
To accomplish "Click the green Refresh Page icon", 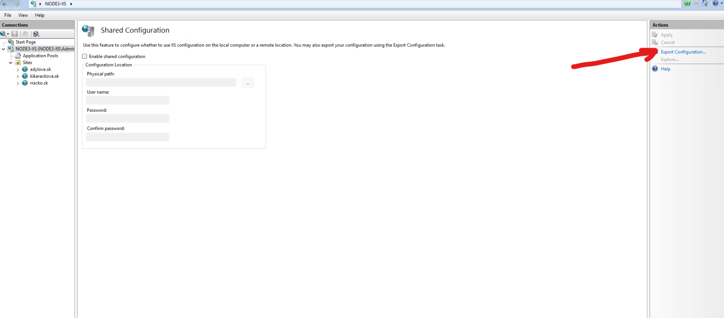I will click(687, 3).
